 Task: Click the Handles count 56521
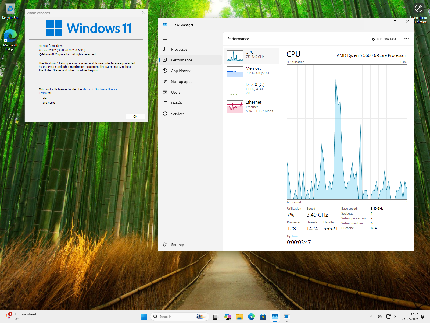click(331, 229)
